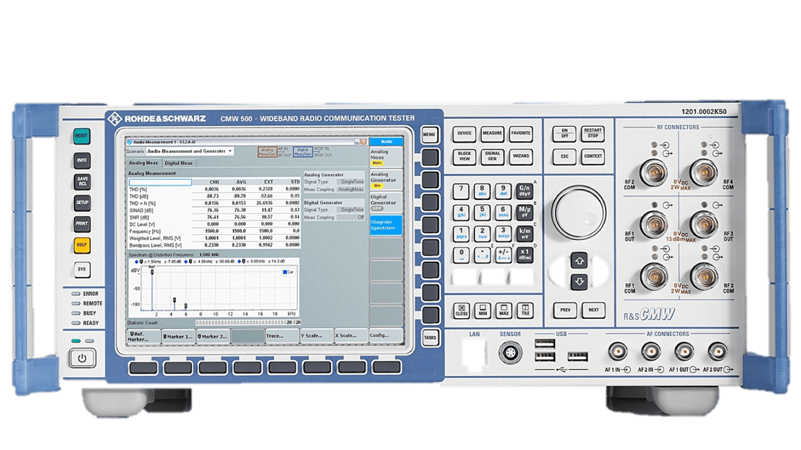This screenshot has width=801, height=450.
Task: Push the PRINT hardware key
Action: click(x=82, y=223)
